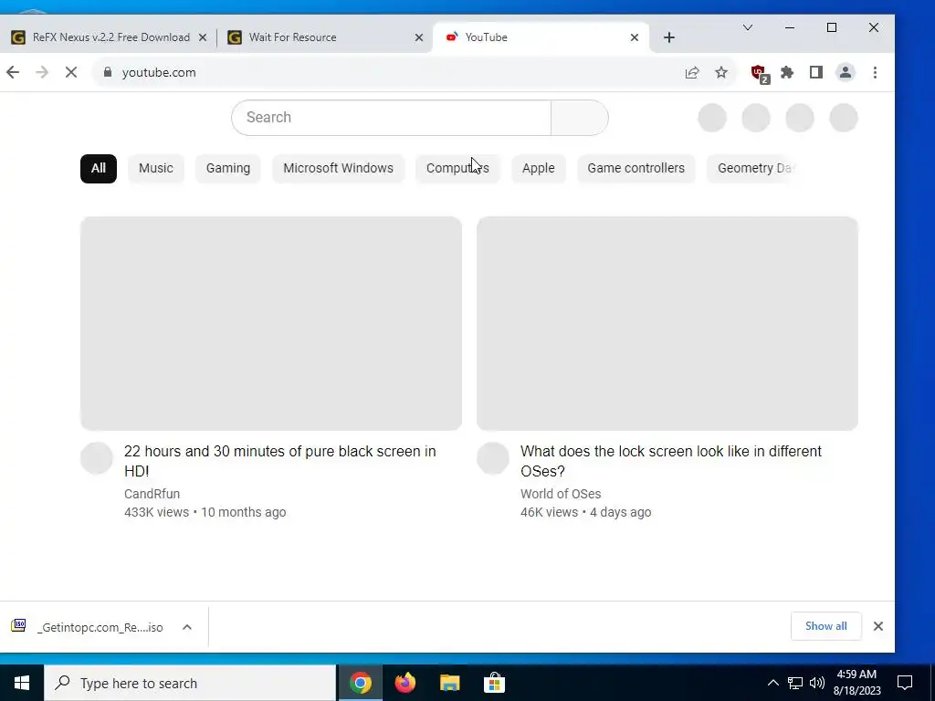This screenshot has width=935, height=701.
Task: Open the black screen video thumbnail
Action: coord(271,323)
